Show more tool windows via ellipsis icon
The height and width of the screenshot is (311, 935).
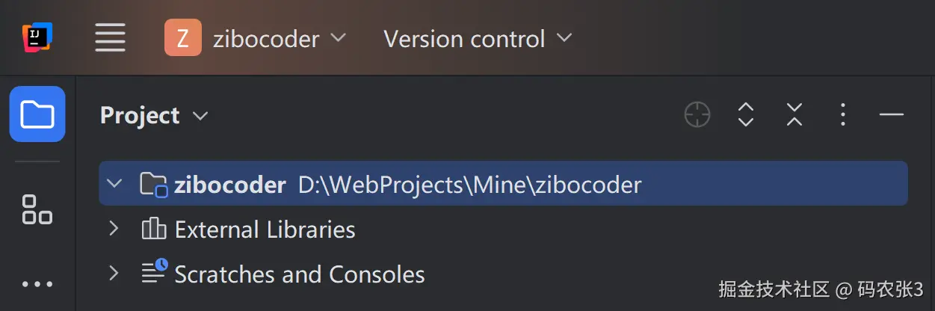click(x=37, y=284)
